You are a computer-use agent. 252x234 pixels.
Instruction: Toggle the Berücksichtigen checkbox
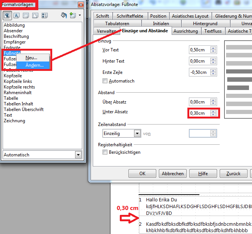pos(105,152)
